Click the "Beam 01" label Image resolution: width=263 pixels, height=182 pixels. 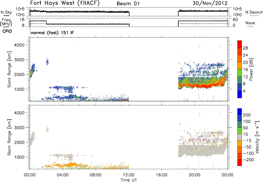tap(128, 4)
